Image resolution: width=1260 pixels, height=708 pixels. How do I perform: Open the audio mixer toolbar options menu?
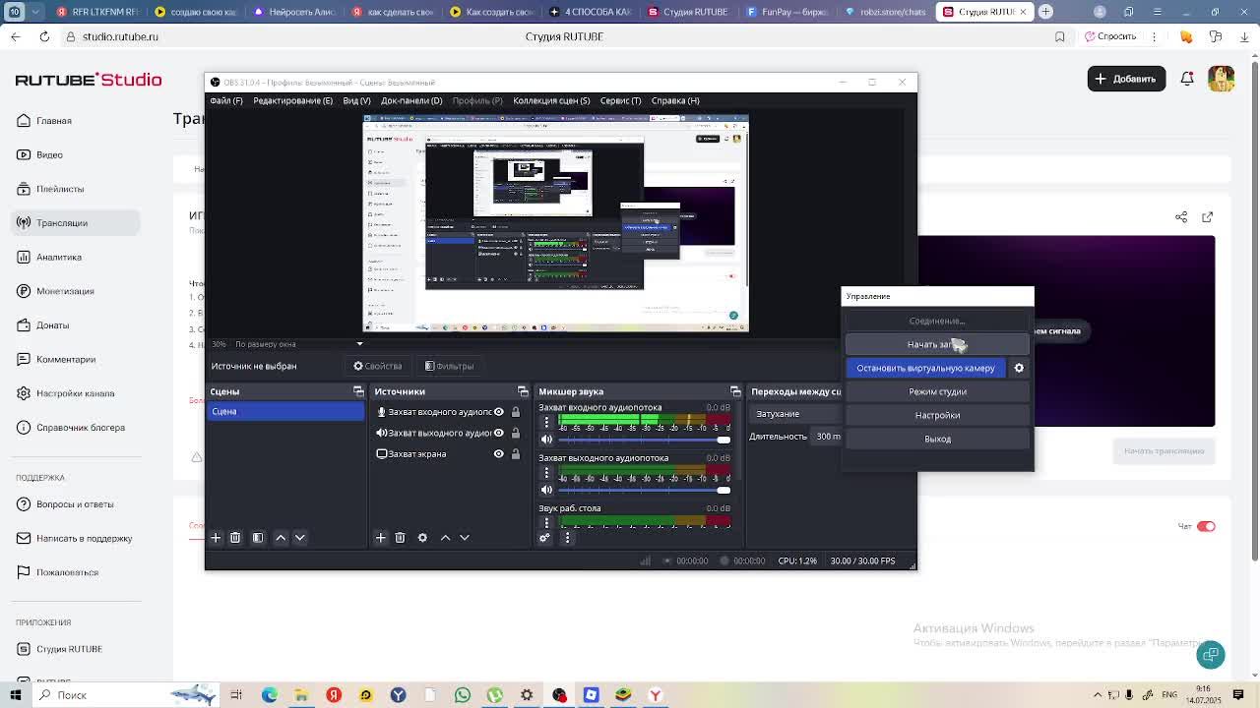coord(567,538)
